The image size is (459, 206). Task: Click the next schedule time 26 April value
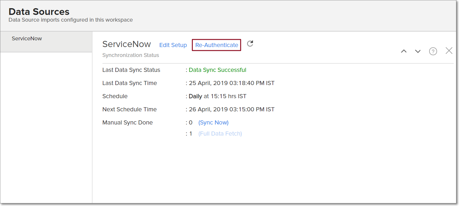point(232,109)
